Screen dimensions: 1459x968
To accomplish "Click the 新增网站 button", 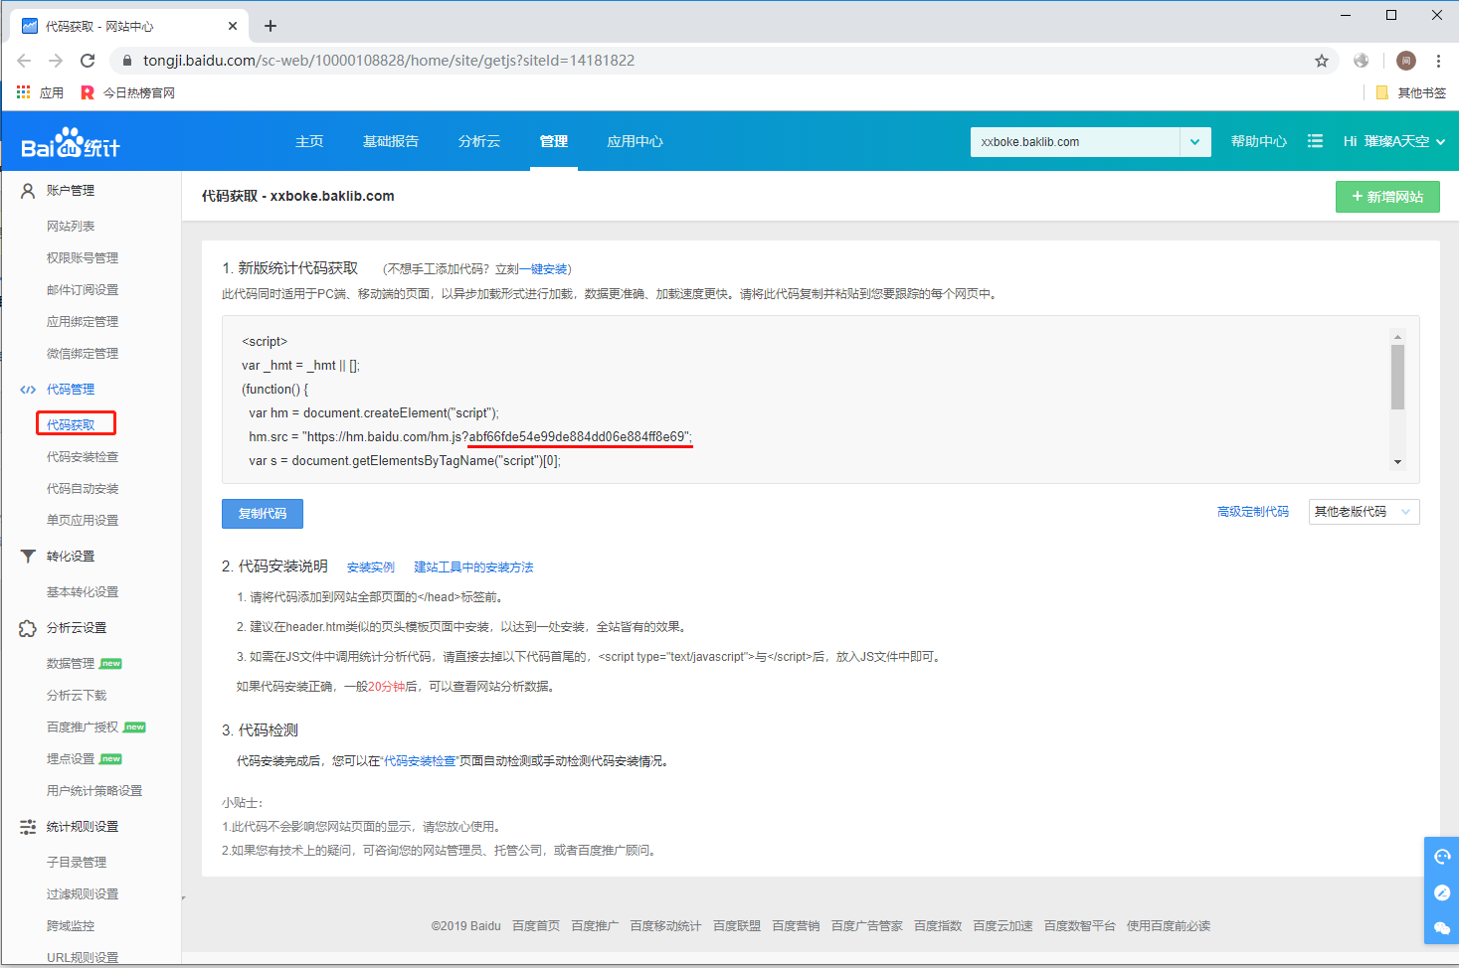I will point(1387,197).
